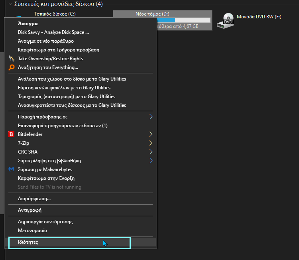
Task: Click the DVD RW drive icon
Action: (x=225, y=21)
